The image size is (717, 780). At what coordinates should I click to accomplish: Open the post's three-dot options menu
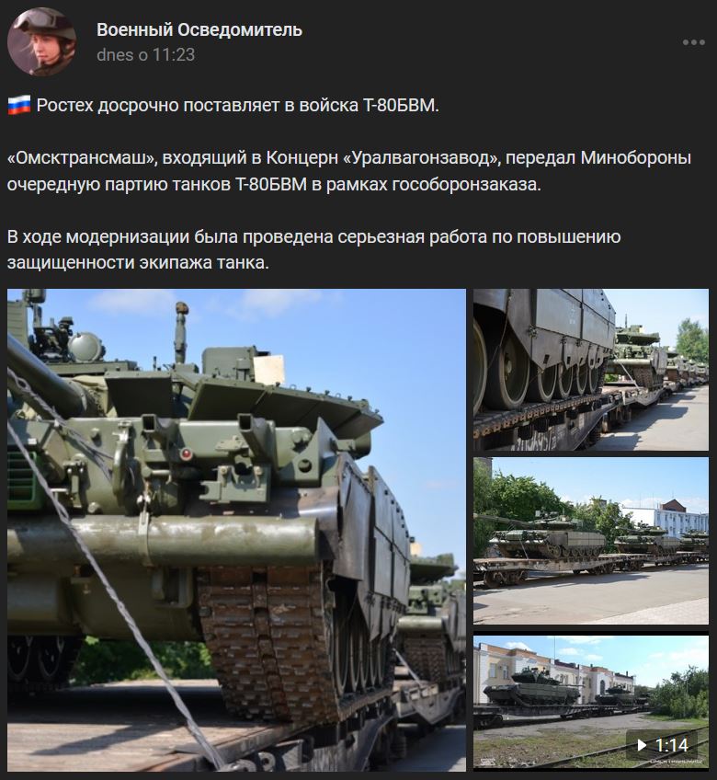pyautogui.click(x=694, y=42)
